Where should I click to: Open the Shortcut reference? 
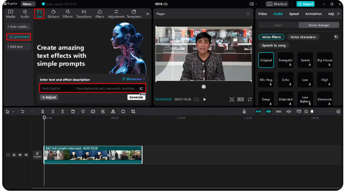pos(277,4)
